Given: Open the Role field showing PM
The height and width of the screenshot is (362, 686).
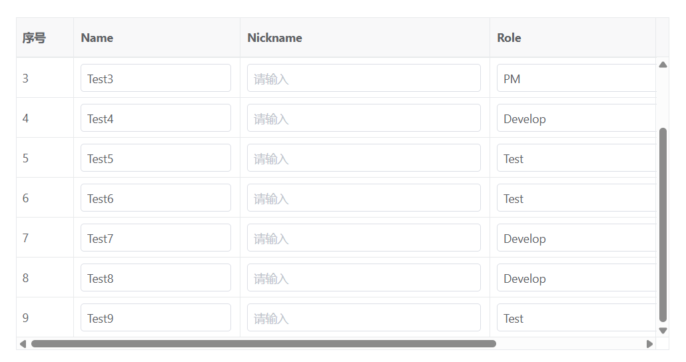Looking at the screenshot, I should (x=576, y=79).
